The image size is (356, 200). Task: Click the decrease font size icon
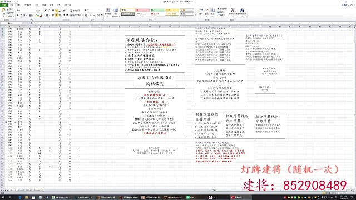click(48, 11)
